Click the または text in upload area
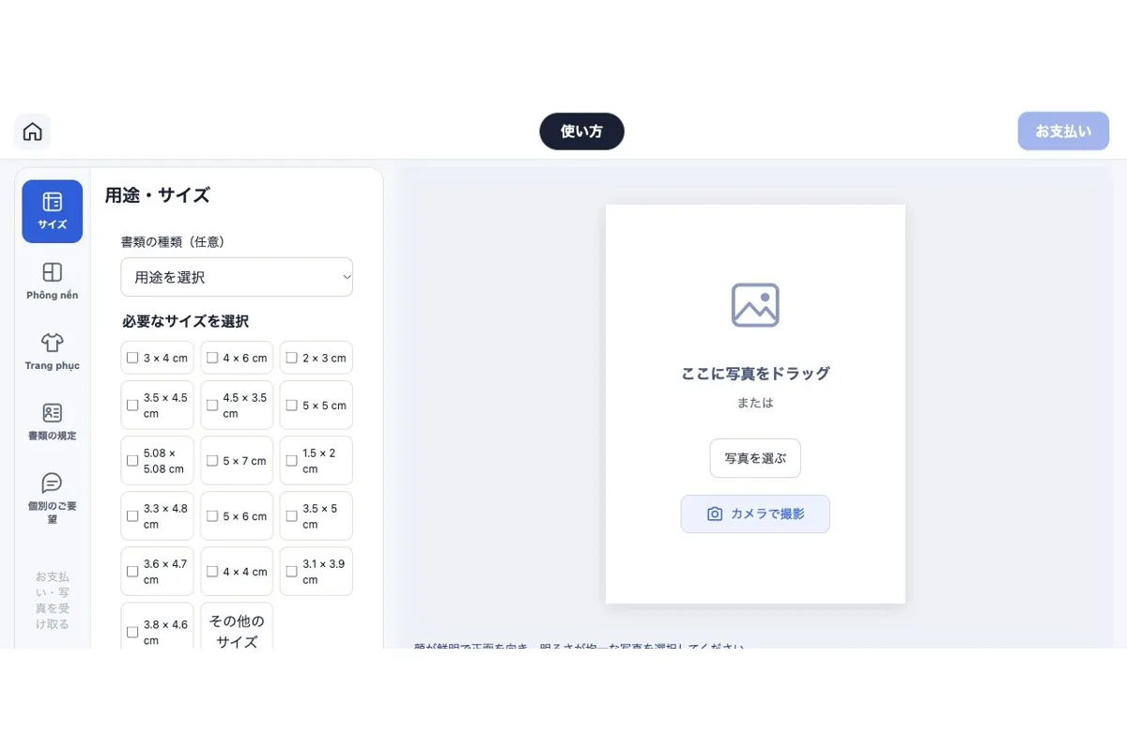The image size is (1127, 751). coord(755,403)
